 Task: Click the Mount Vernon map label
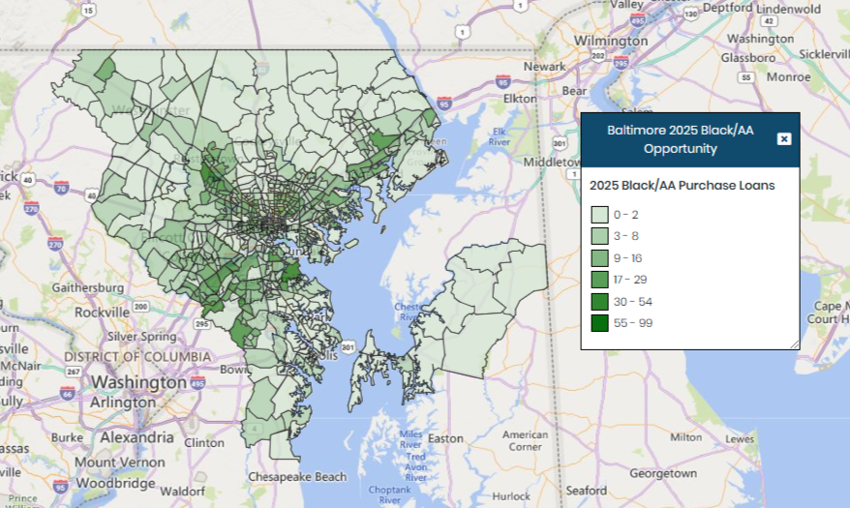[x=120, y=462]
